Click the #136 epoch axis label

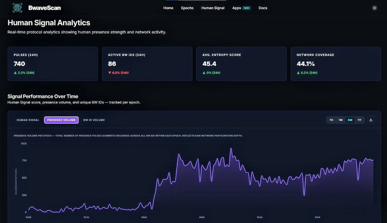86,217
